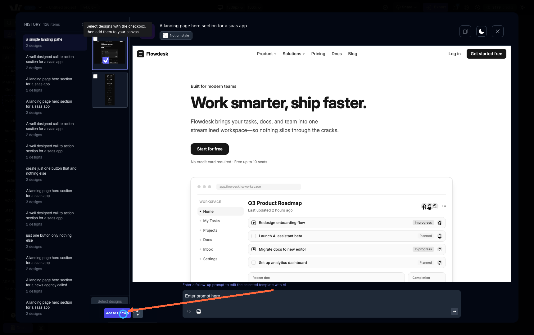Click the Flowdesk logo icon
This screenshot has width=534, height=335.
141,54
